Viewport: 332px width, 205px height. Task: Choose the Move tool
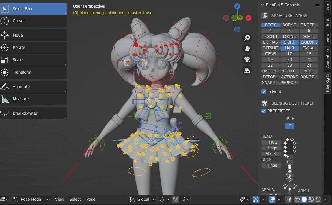pos(33,35)
